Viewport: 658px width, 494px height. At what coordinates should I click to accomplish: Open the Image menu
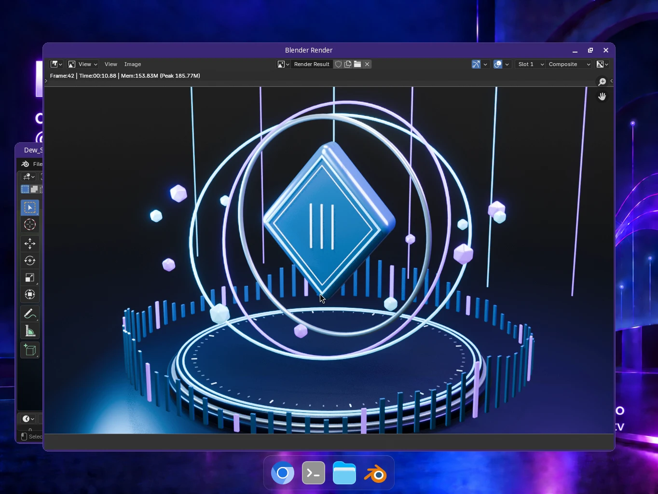[133, 64]
